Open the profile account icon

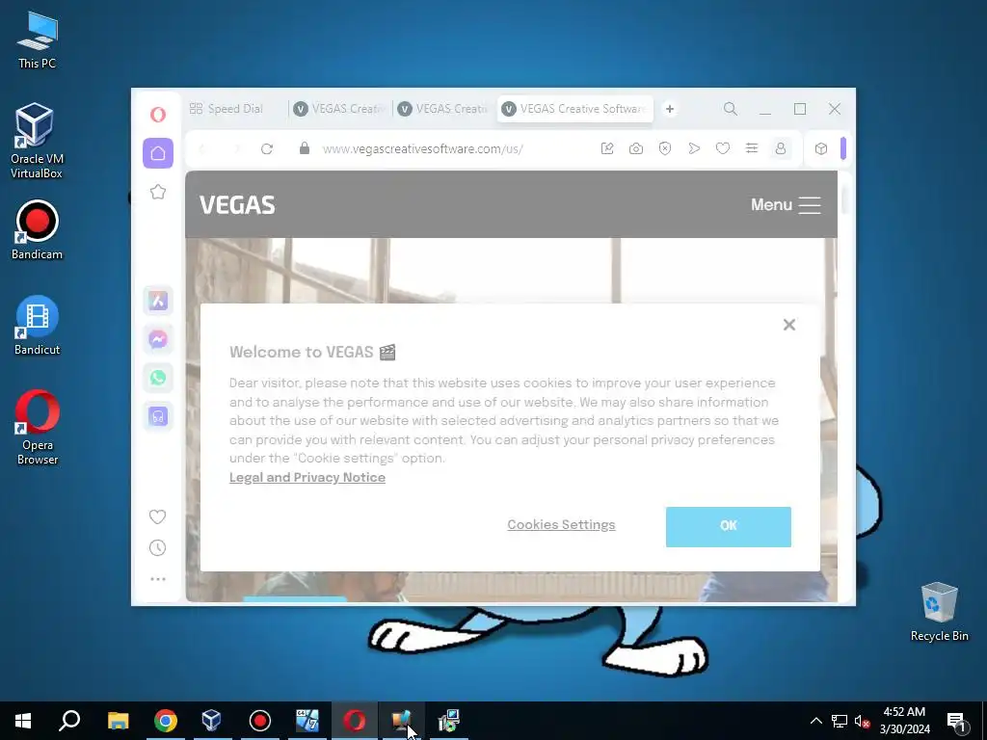coord(781,148)
